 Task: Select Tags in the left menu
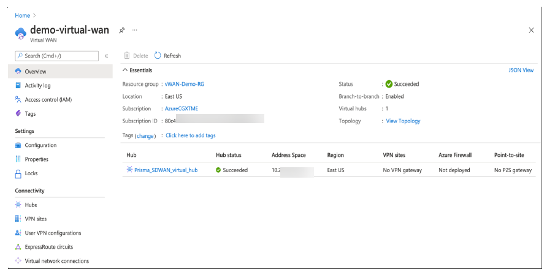point(30,113)
